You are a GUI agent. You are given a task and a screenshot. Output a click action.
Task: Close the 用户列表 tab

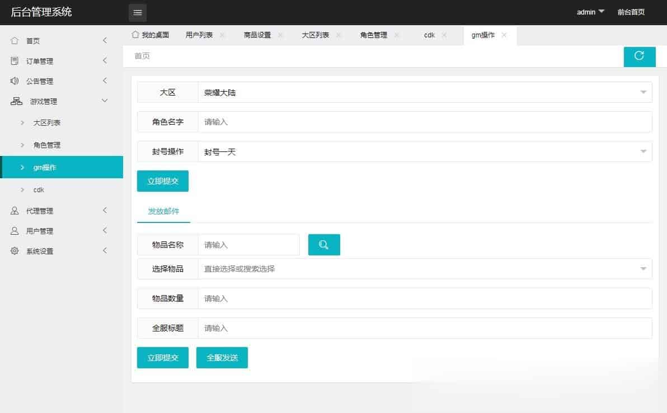pos(222,35)
